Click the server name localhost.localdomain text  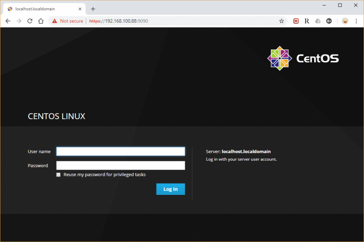(x=246, y=151)
